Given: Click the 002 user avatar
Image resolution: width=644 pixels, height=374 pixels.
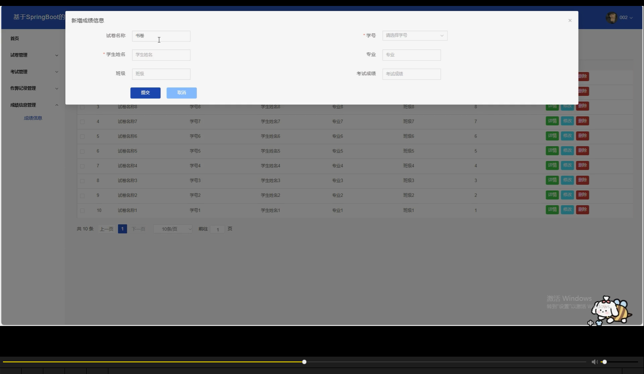Looking at the screenshot, I should (611, 17).
